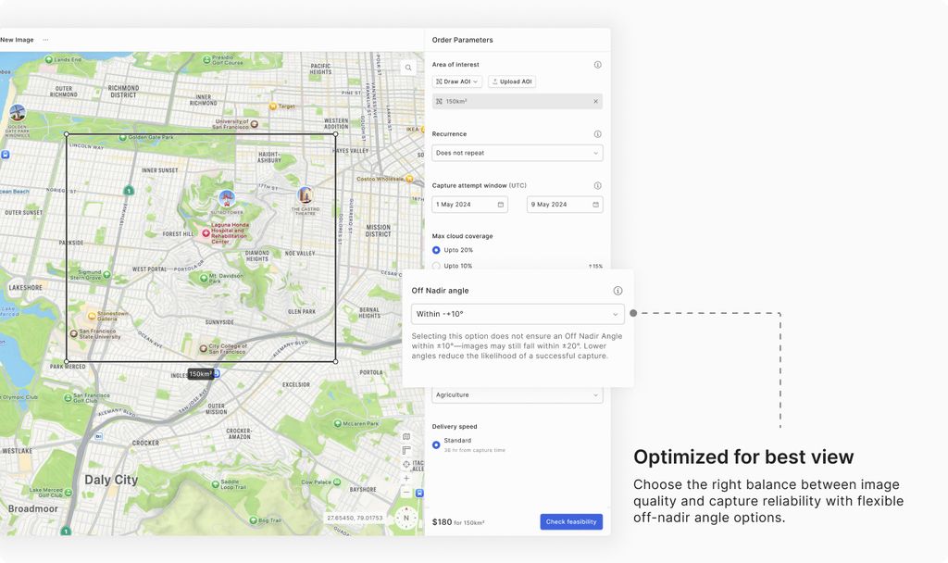Screen dimensions: 948x563
Task: Select the Castro Theatre landmark pin
Action: point(306,195)
